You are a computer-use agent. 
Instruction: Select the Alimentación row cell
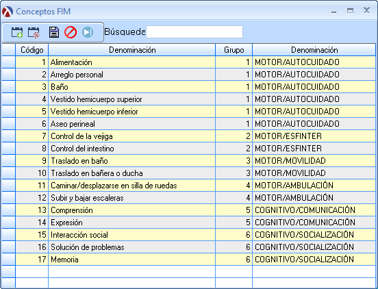tap(132, 62)
